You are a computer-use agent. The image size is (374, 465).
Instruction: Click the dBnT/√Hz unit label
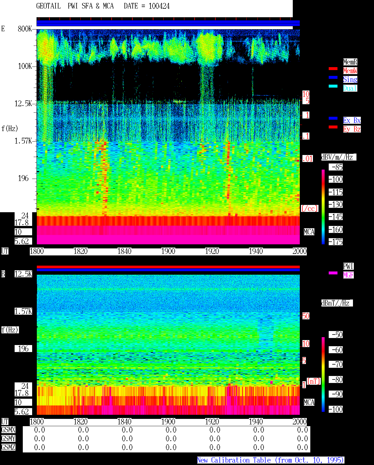337,303
